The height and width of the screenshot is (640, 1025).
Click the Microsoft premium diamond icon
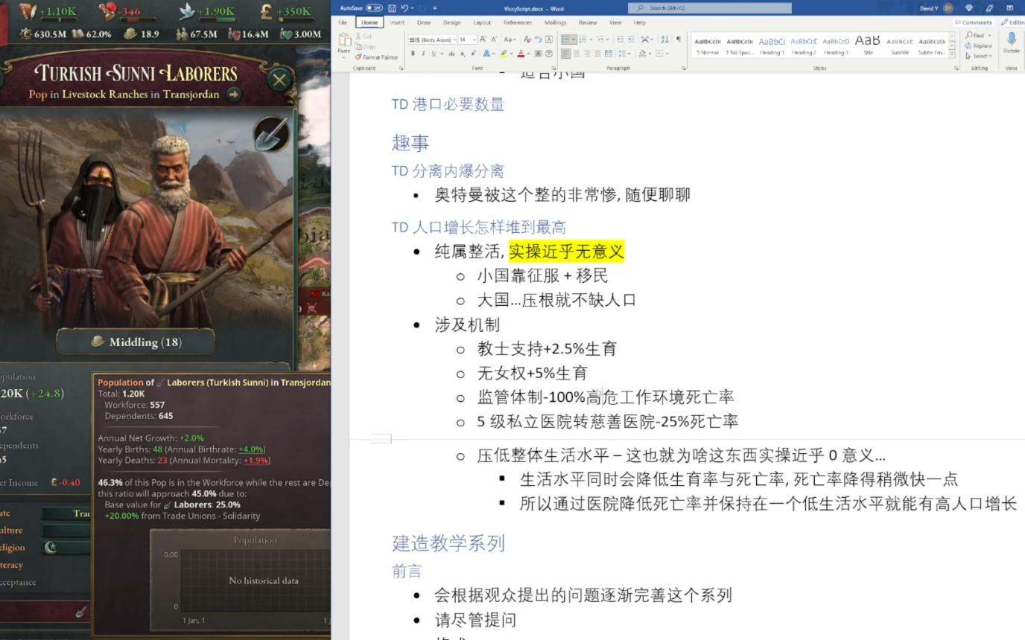(x=968, y=8)
